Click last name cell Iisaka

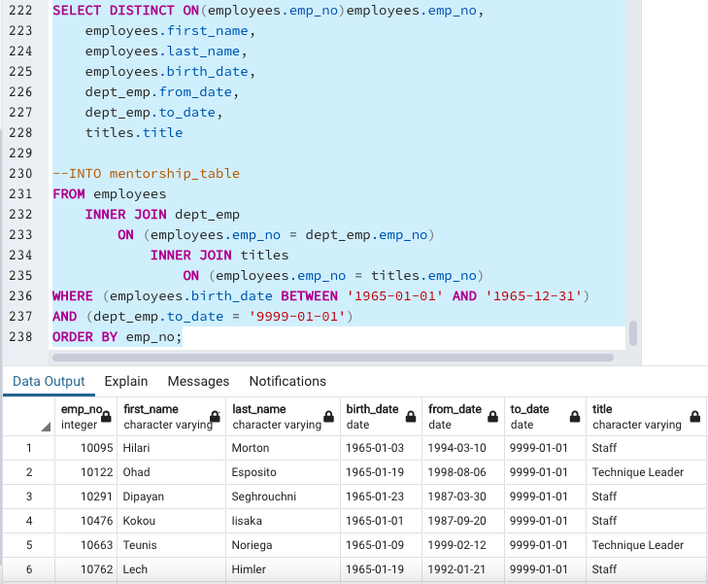point(283,521)
